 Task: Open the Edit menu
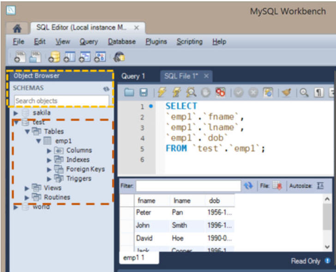tap(40, 41)
